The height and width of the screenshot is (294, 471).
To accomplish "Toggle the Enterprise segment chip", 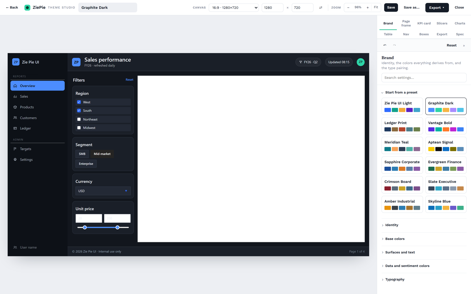I will 86,164.
